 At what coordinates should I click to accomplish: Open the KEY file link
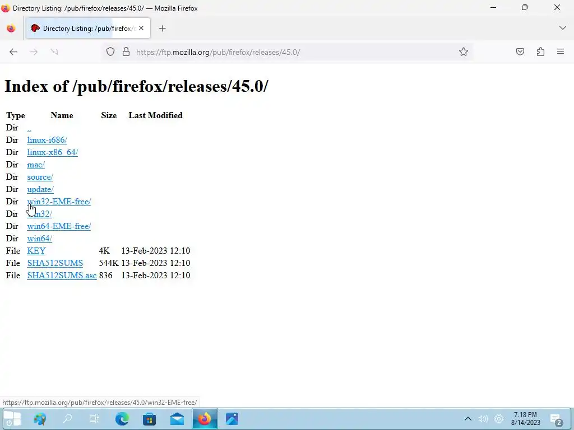36,251
